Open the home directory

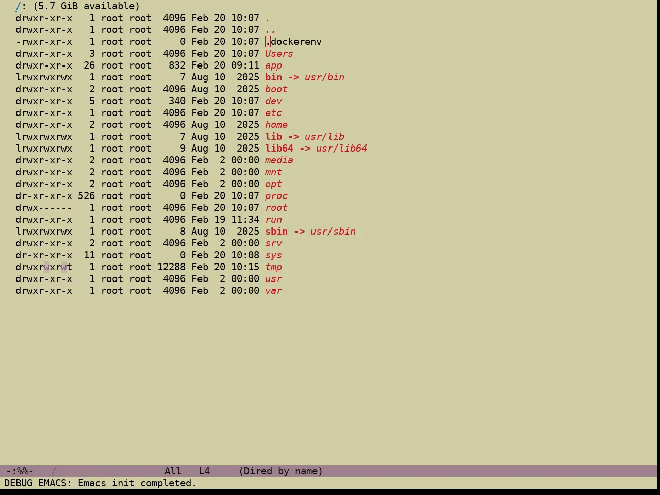[276, 125]
